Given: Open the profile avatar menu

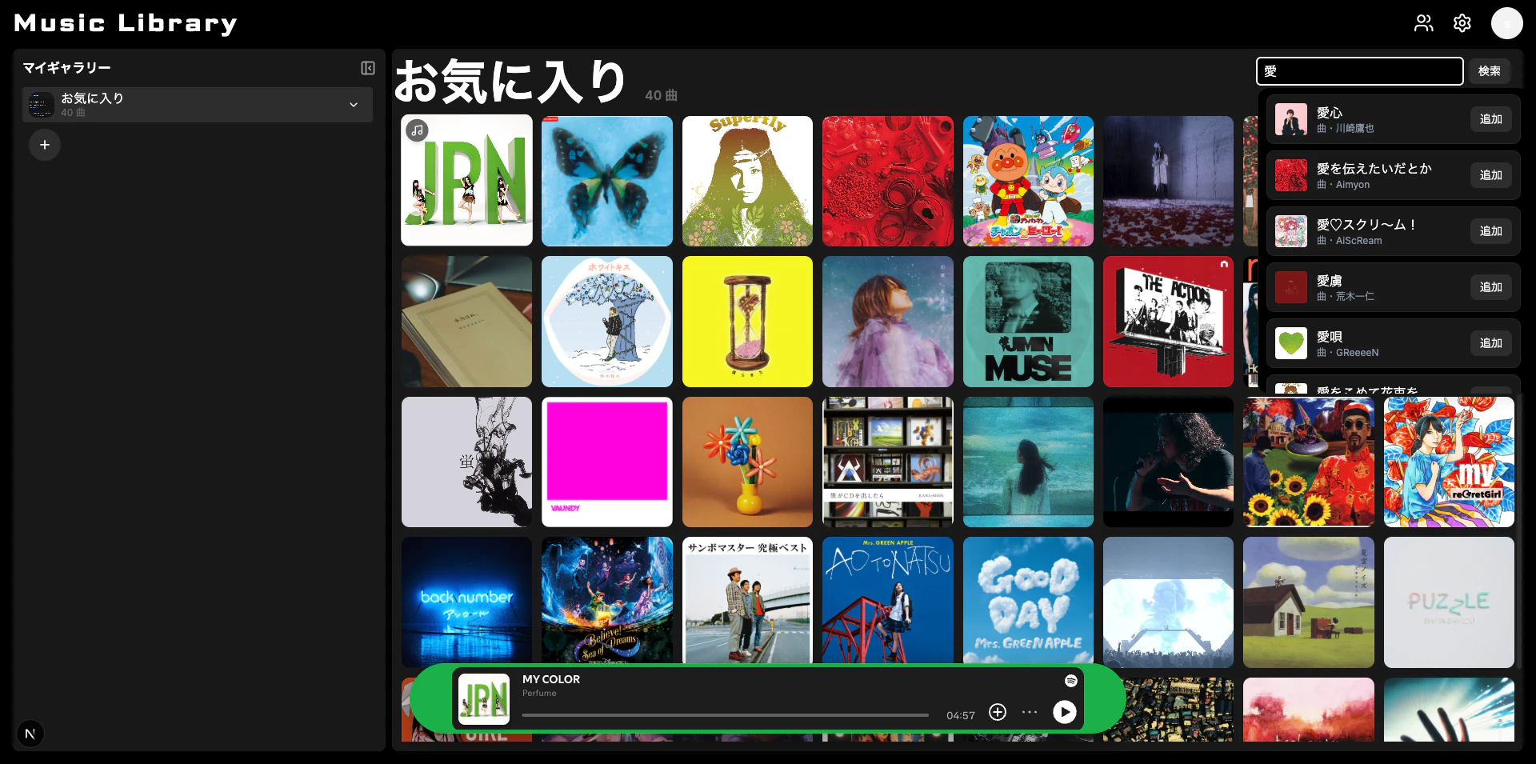Looking at the screenshot, I should point(1506,23).
